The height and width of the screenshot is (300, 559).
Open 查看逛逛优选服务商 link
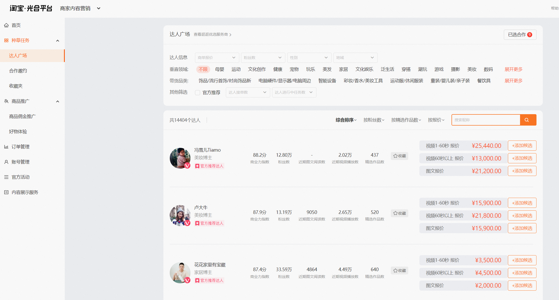[212, 34]
